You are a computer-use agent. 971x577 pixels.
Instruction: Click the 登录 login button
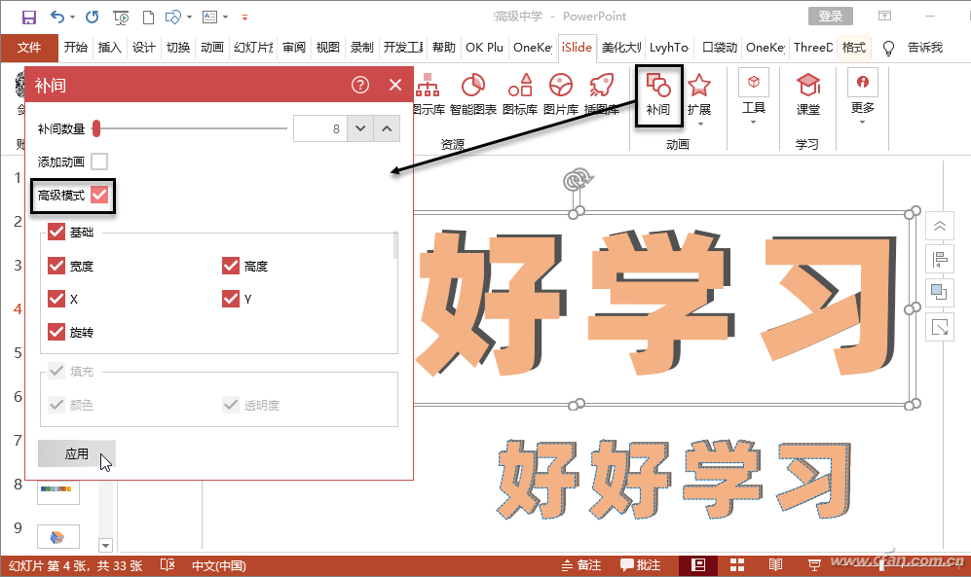point(833,16)
